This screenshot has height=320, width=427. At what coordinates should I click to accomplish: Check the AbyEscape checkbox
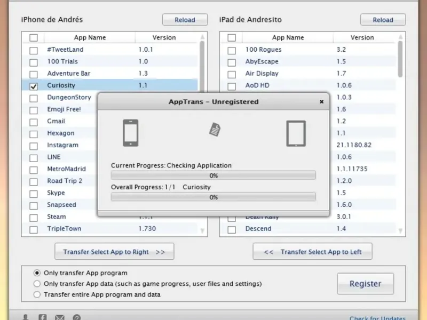click(232, 62)
